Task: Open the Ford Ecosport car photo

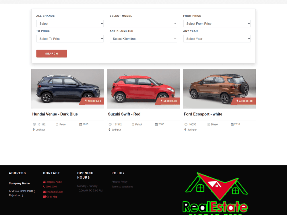Action: (219, 89)
